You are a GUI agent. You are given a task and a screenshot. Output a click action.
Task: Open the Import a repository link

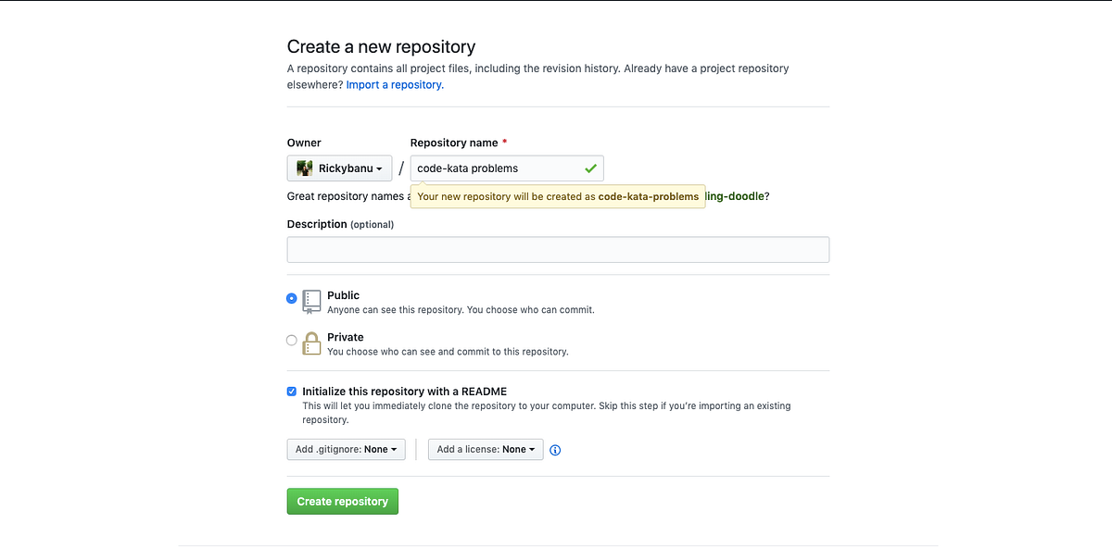pyautogui.click(x=393, y=84)
